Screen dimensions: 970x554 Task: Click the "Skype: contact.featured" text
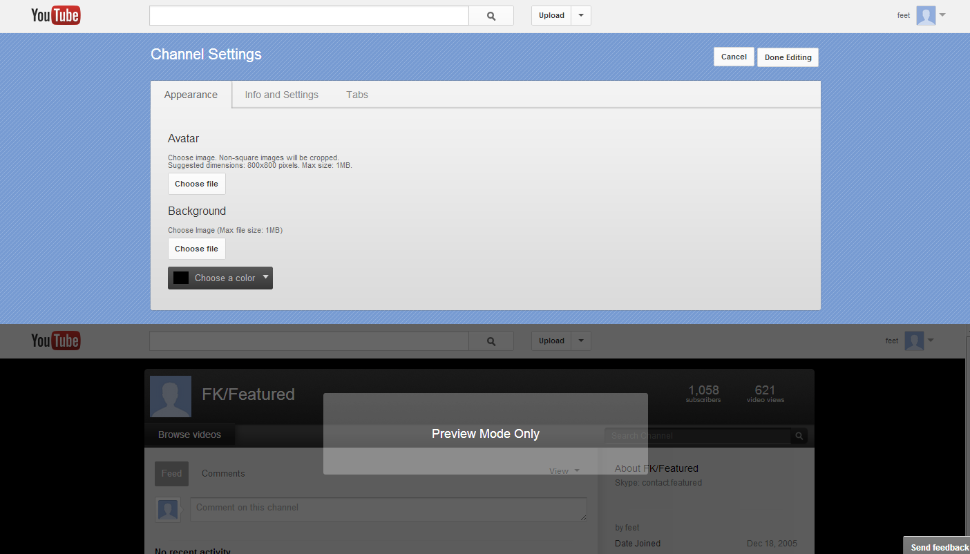(x=658, y=483)
